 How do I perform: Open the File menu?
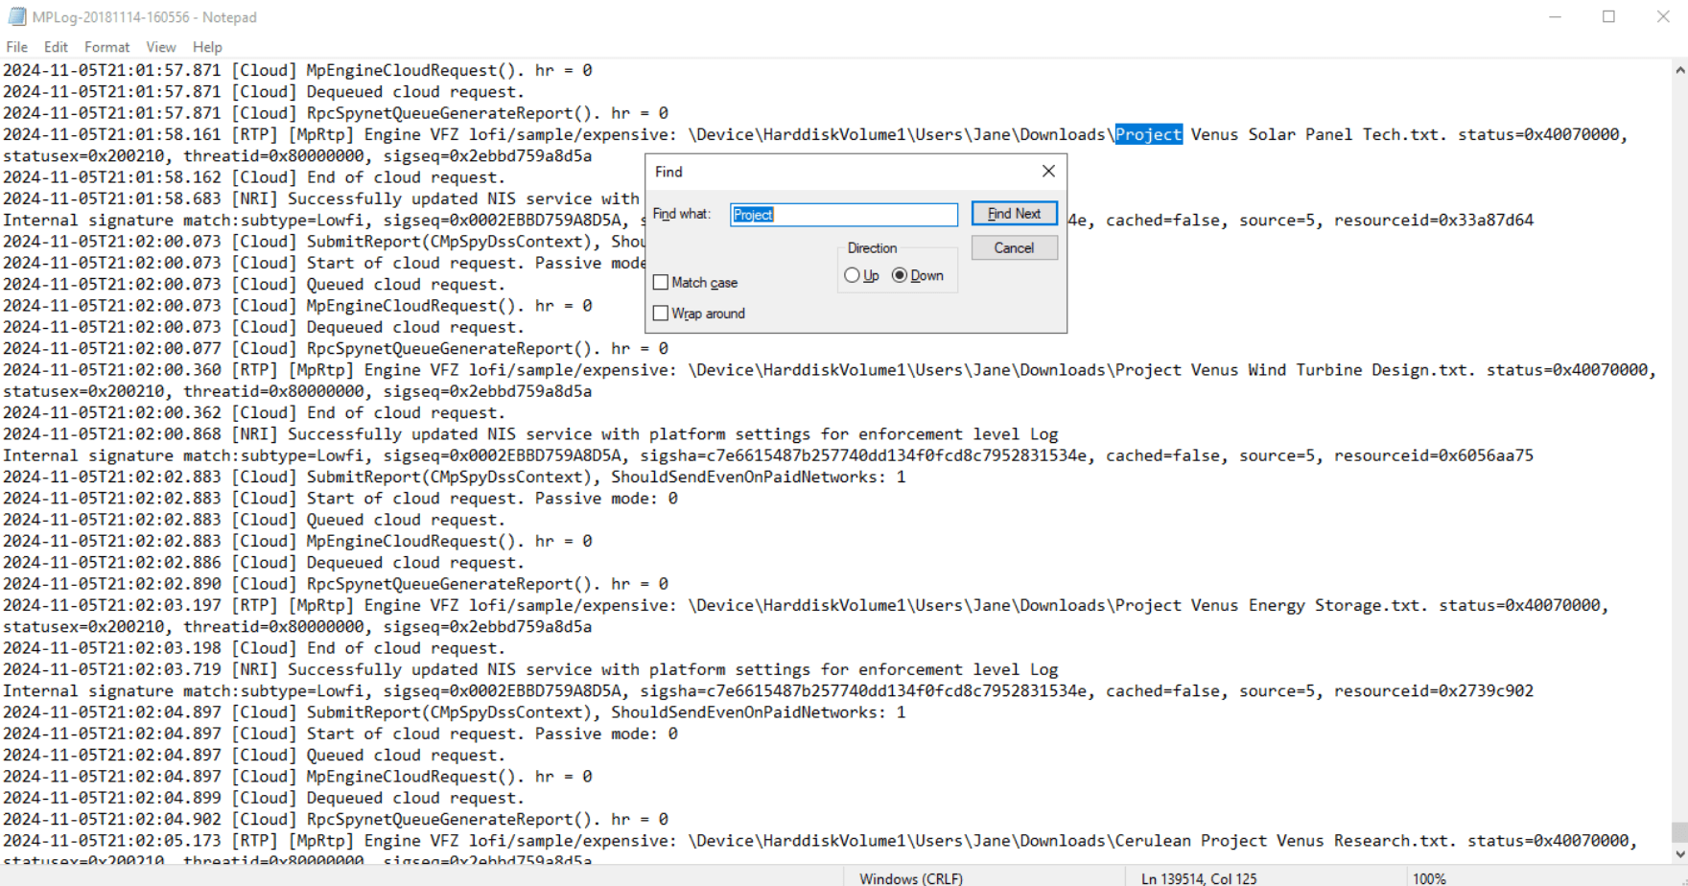17,47
